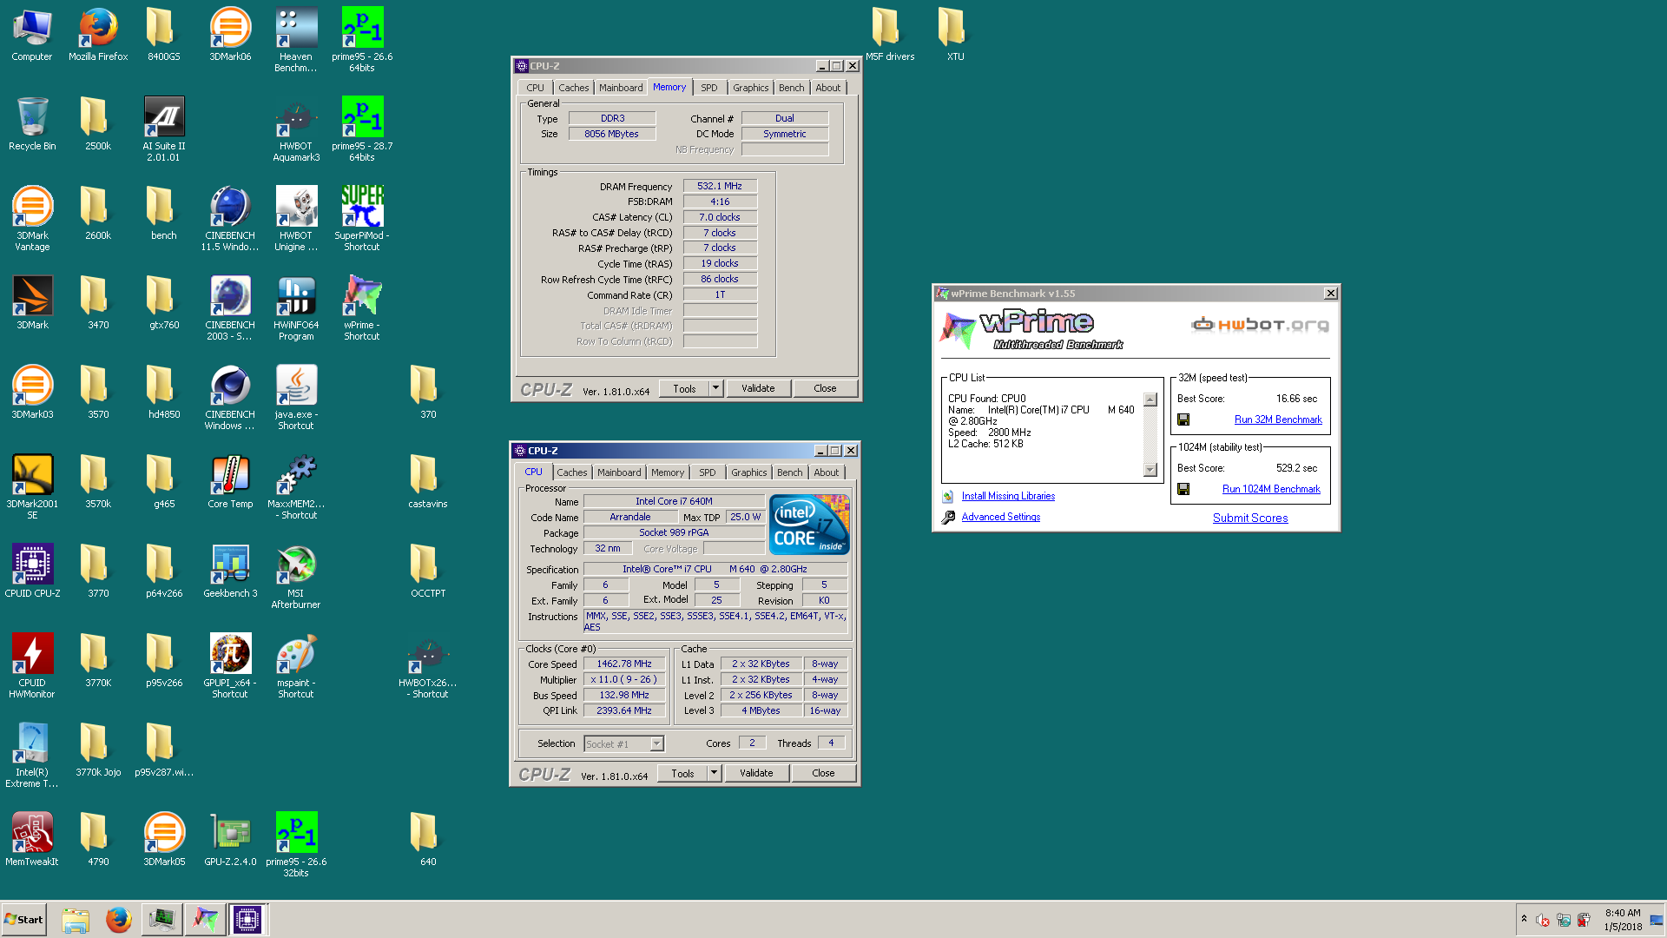Select Caches tab in lower CPU-Z window
Image resolution: width=1667 pixels, height=938 pixels.
point(572,472)
